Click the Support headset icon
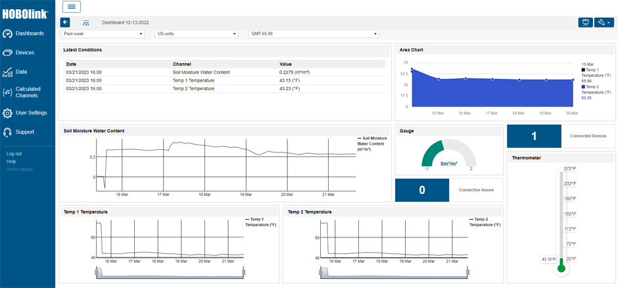Image resolution: width=618 pixels, height=288 pixels. [x=7, y=132]
